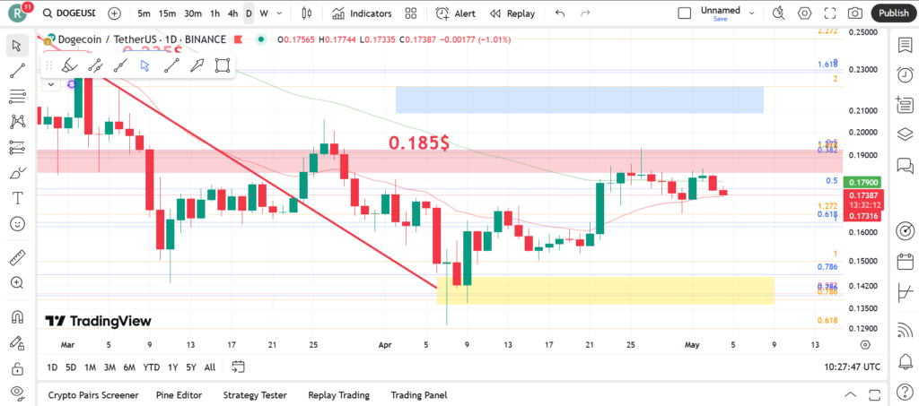Click the layout setup square icon
Image resolution: width=919 pixels, height=406 pixels.
[x=685, y=13]
